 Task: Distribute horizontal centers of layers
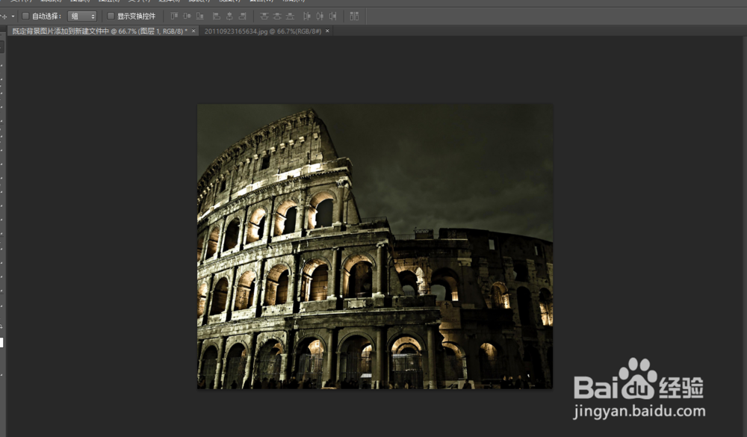click(x=320, y=16)
